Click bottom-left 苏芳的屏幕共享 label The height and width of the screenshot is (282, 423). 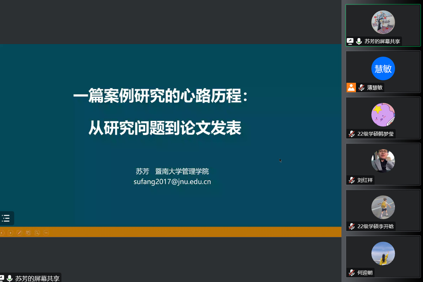pos(37,278)
